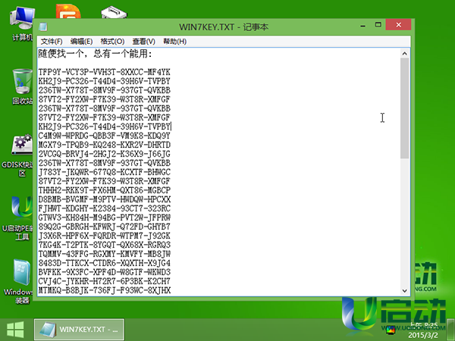
Task: Open the 编辑(E) menu
Action: 81,42
